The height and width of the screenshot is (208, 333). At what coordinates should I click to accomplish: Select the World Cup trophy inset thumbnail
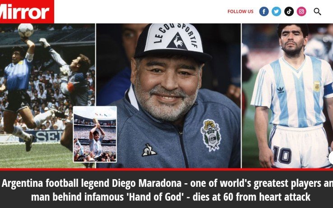point(95,134)
